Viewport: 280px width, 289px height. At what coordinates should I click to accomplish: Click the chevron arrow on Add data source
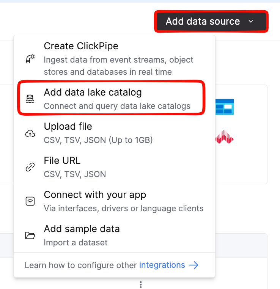pos(251,21)
